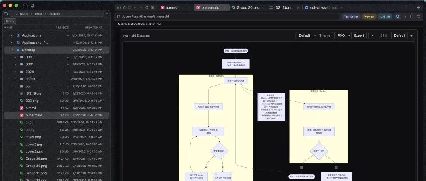Switch to Preview mode
The height and width of the screenshot is (181, 426).
[369, 17]
